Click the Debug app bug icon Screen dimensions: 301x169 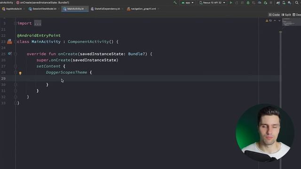[248, 3]
